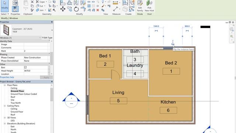Click the red Delete icon
The height and width of the screenshot is (133, 236).
tap(98, 10)
